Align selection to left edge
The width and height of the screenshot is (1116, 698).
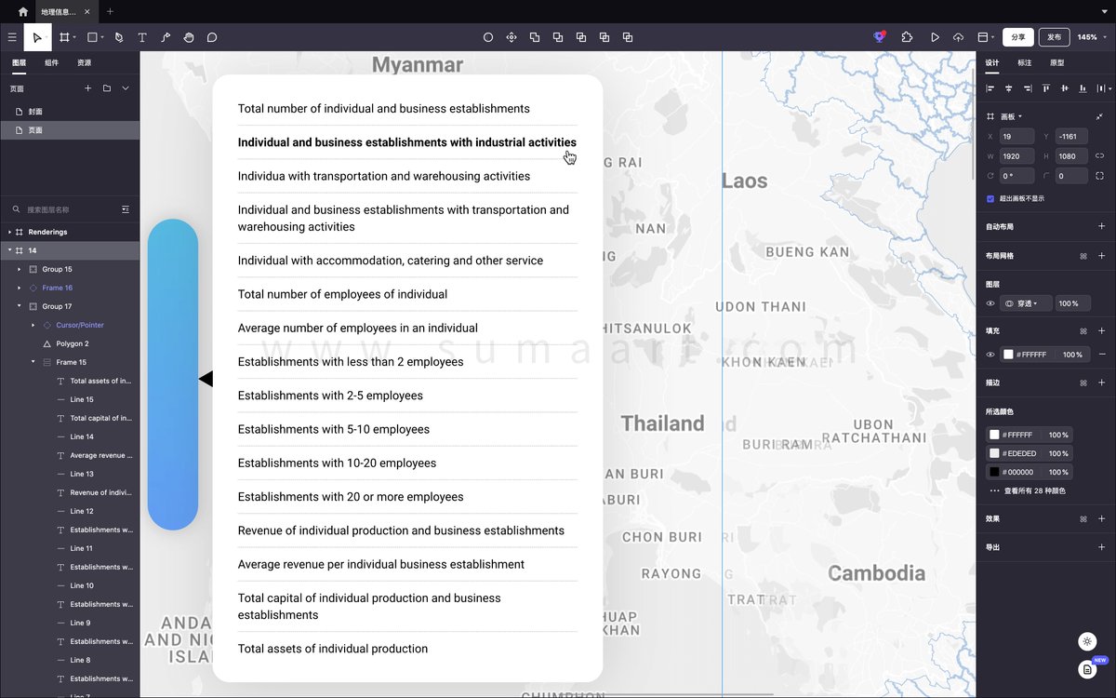pyautogui.click(x=990, y=88)
